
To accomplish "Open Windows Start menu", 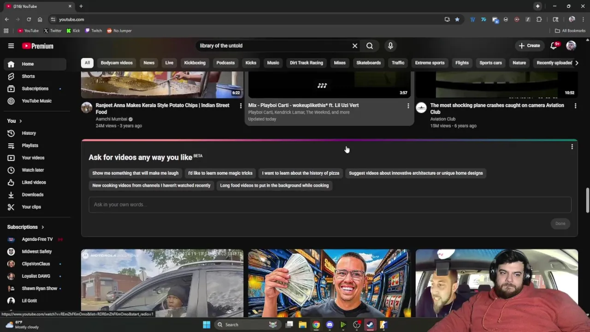I will click(x=206, y=325).
